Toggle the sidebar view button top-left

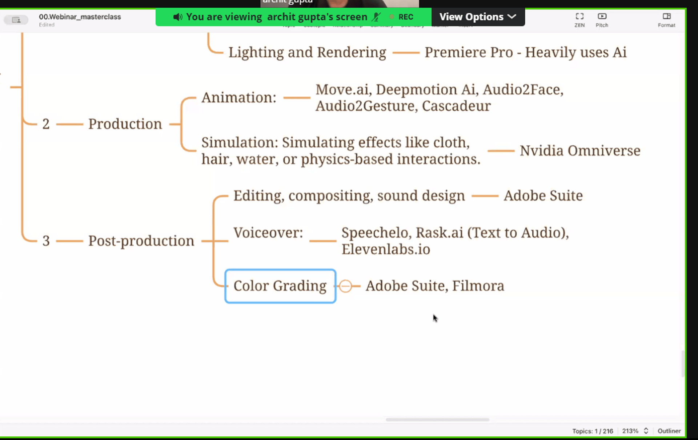(x=16, y=20)
